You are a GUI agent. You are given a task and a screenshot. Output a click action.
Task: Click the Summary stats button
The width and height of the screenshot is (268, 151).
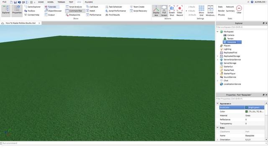[230, 11]
